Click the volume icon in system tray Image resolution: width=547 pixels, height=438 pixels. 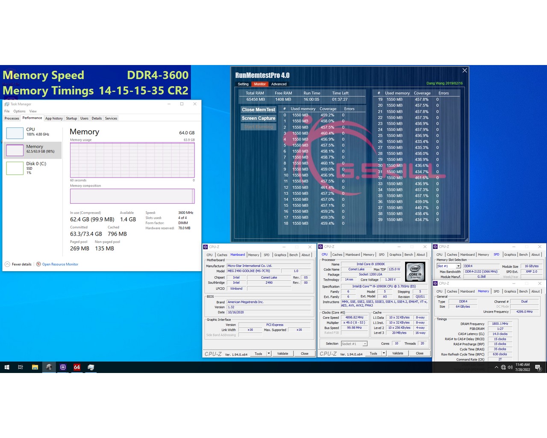(510, 367)
